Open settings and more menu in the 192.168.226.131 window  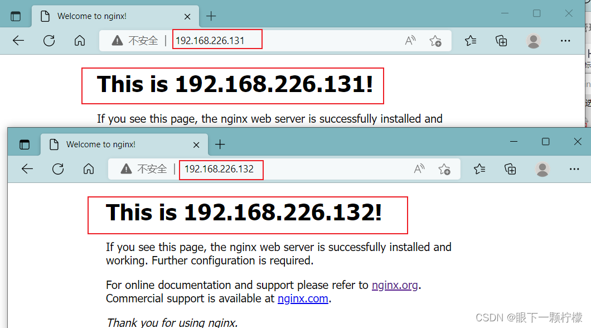[565, 41]
